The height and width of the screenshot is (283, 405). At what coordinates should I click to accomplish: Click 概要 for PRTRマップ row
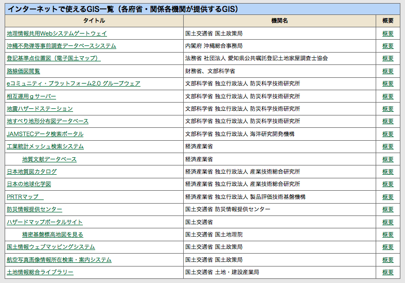coord(388,197)
